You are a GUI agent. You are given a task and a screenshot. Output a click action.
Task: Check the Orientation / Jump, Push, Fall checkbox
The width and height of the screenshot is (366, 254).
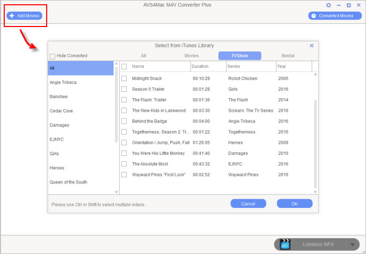click(x=124, y=143)
